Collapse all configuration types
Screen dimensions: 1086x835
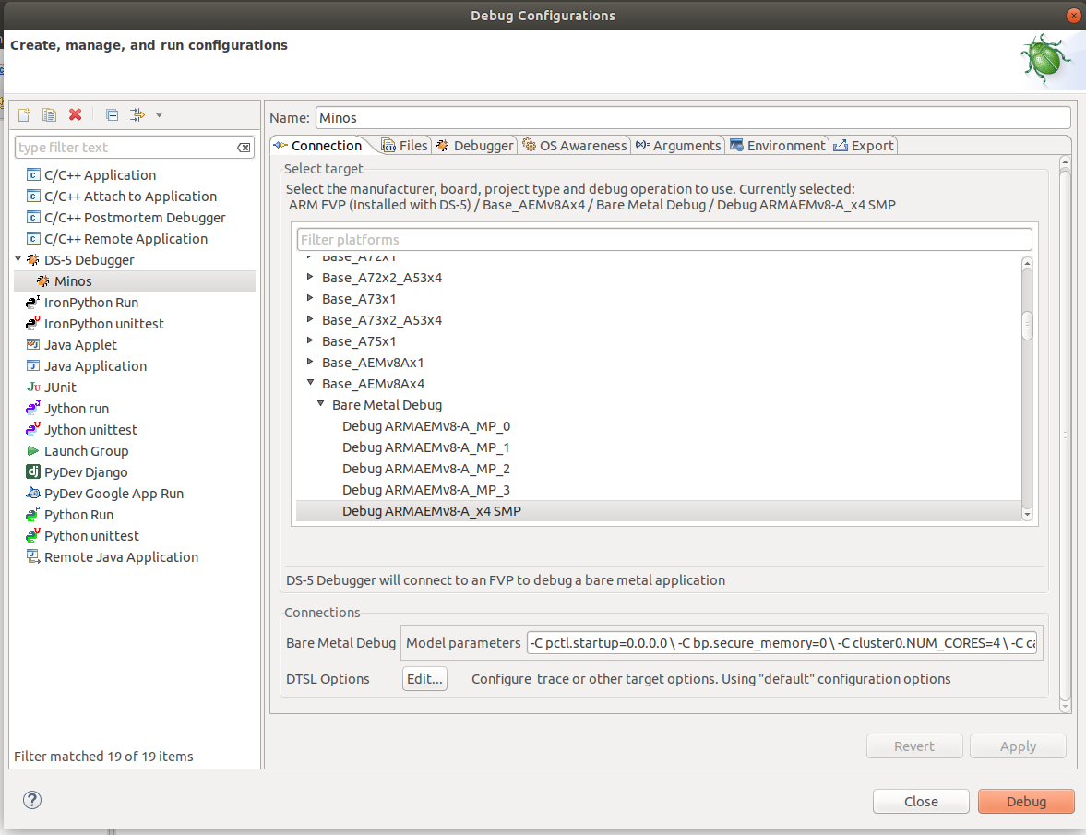coord(111,114)
